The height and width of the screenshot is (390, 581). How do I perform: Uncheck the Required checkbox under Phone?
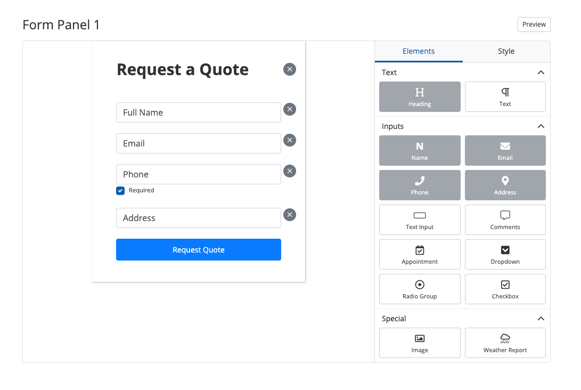point(121,190)
